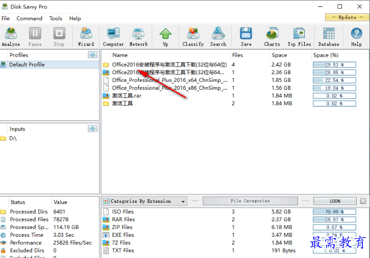Screen dimensions: 370x258
Task: Click the Stop toolbar icon
Action: click(x=59, y=37)
